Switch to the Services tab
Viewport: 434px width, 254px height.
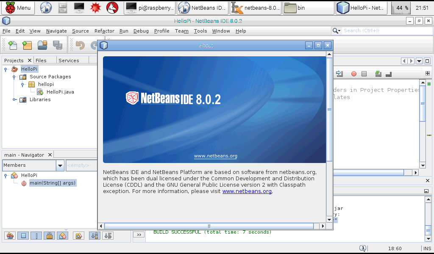69,61
